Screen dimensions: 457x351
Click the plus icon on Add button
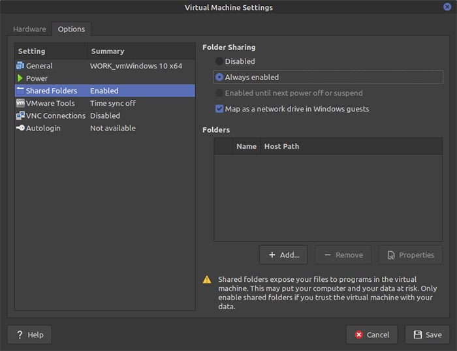[272, 255]
